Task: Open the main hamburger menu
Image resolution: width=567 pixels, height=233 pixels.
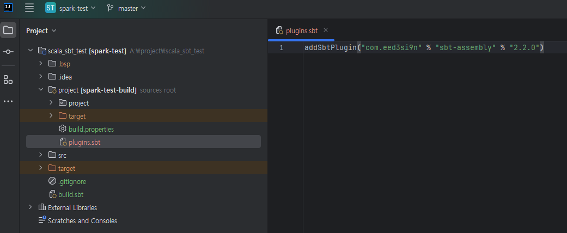Action: click(29, 8)
